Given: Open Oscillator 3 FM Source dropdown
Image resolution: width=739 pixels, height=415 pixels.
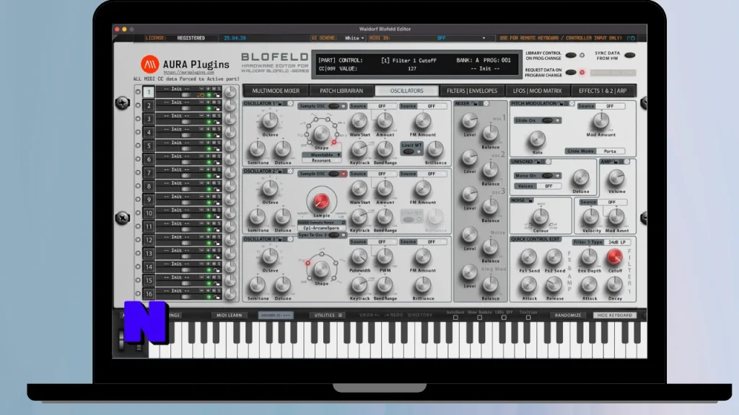Looking at the screenshot, I should [x=432, y=242].
